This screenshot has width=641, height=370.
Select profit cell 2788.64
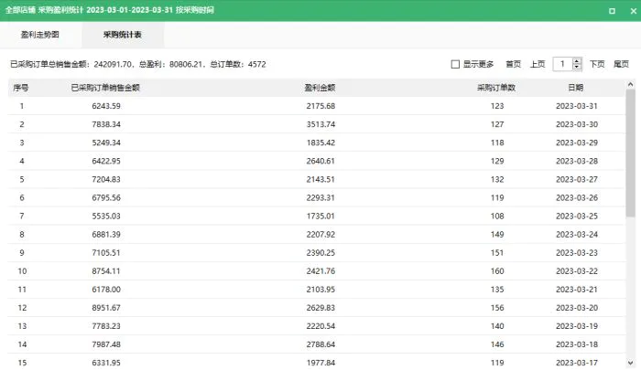[320, 344]
